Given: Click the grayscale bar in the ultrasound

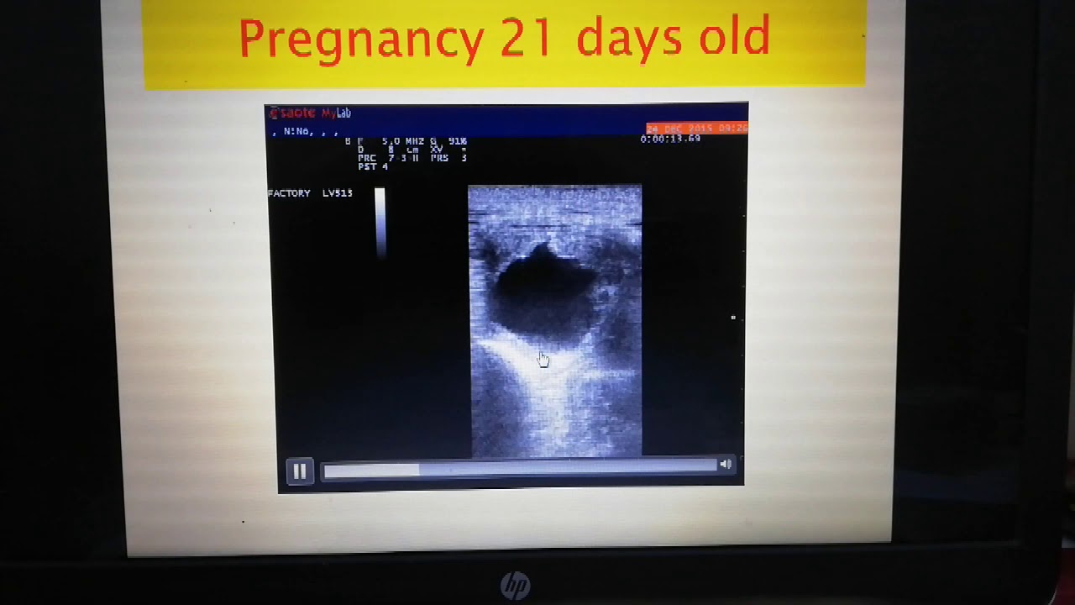Looking at the screenshot, I should tap(380, 221).
